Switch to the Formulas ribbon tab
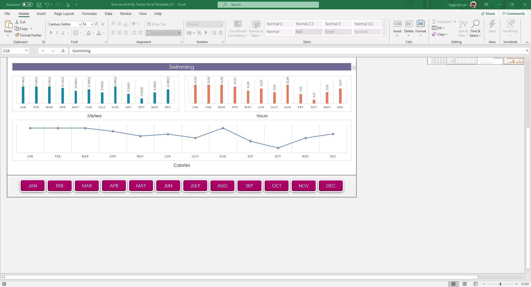The image size is (531, 287). tap(89, 14)
